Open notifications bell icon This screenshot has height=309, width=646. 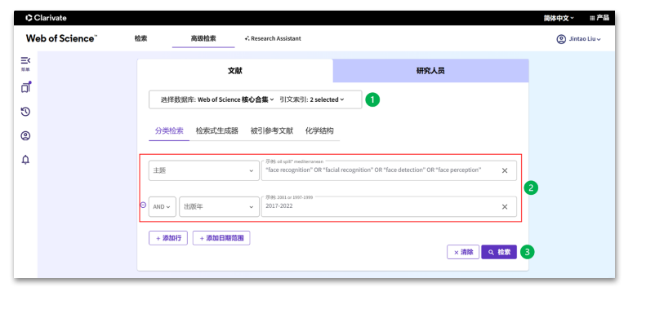point(25,160)
